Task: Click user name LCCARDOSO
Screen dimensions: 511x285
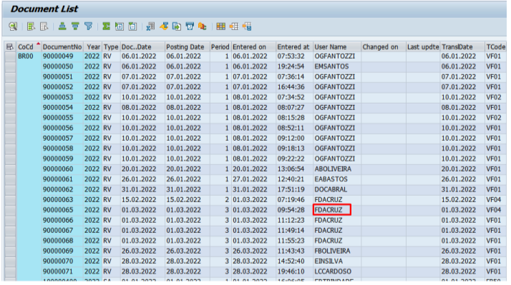Action: [x=333, y=271]
